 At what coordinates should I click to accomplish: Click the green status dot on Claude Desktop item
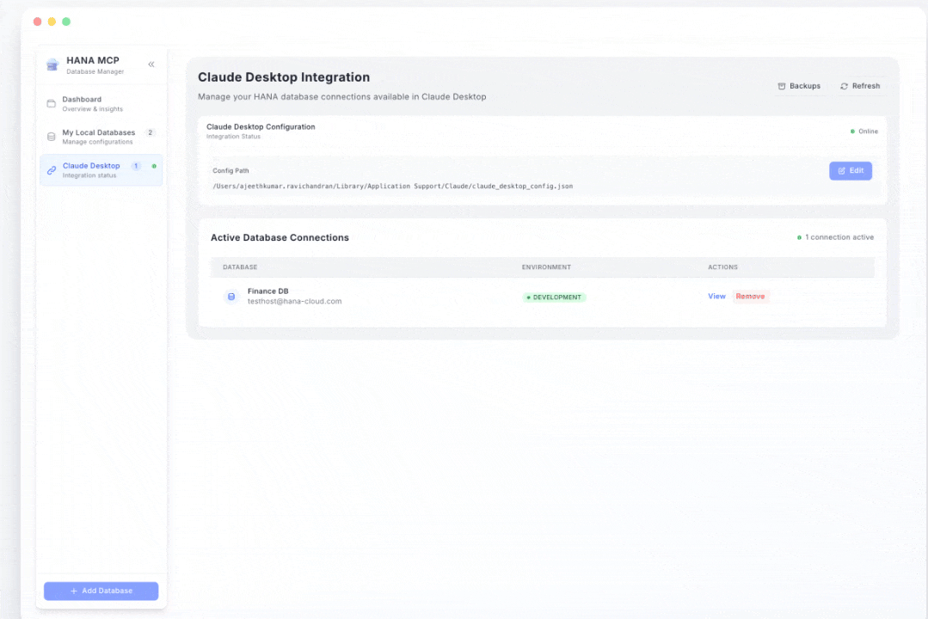click(154, 166)
